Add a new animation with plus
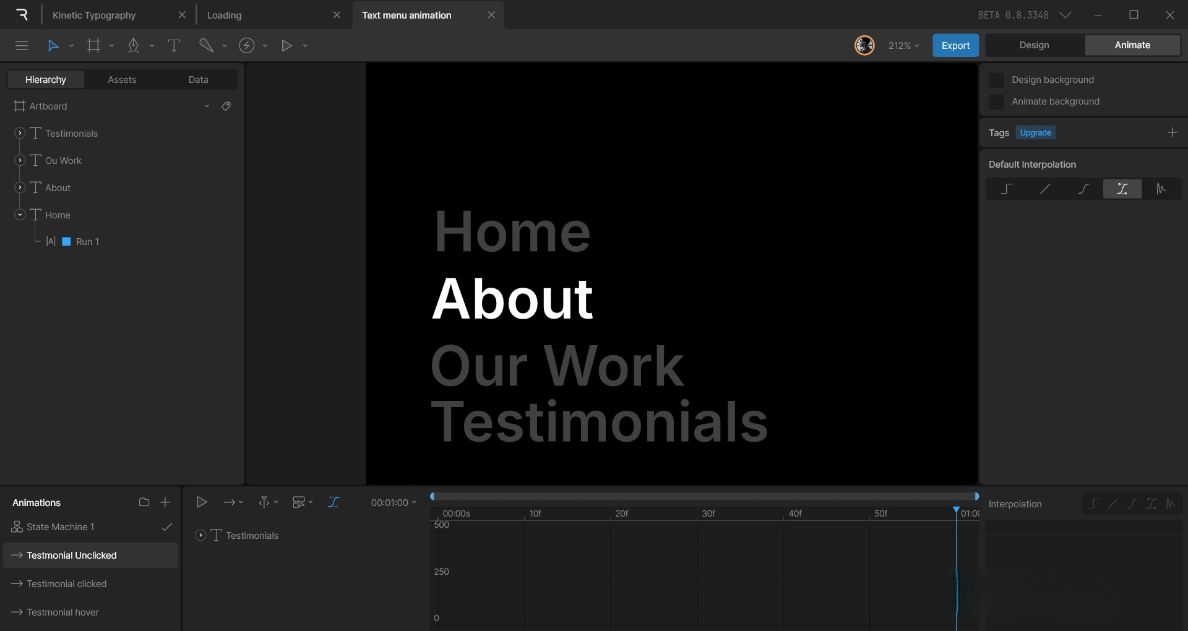 coord(165,502)
